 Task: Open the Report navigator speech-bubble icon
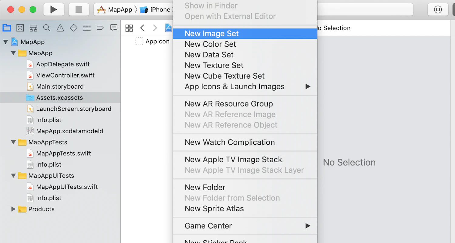point(113,28)
